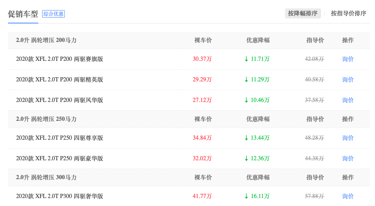Click the green down arrow beside 16.11万

coord(247,196)
